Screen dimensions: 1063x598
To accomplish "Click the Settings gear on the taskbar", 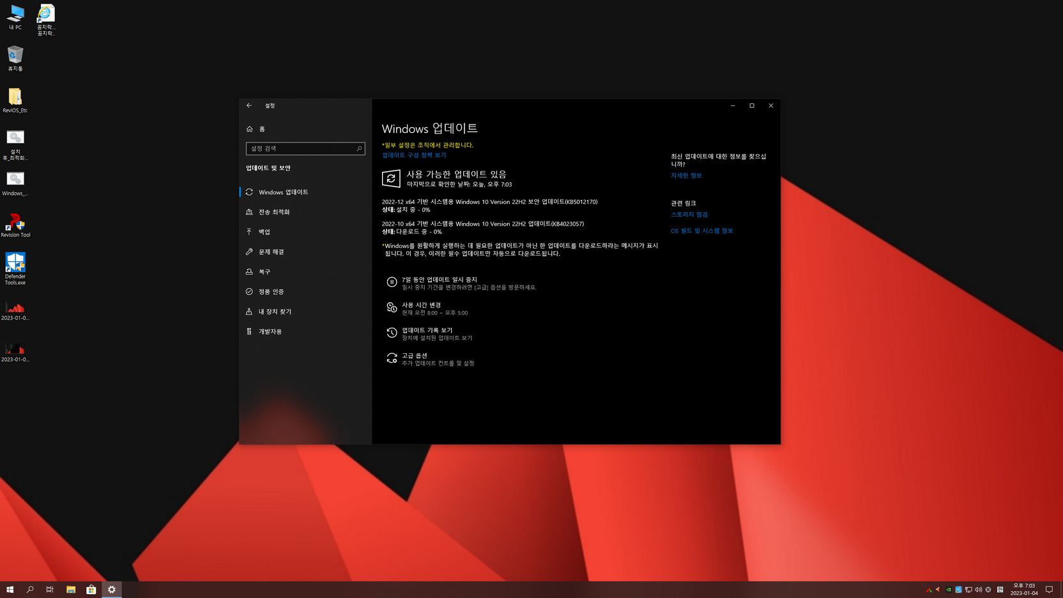I will [112, 590].
